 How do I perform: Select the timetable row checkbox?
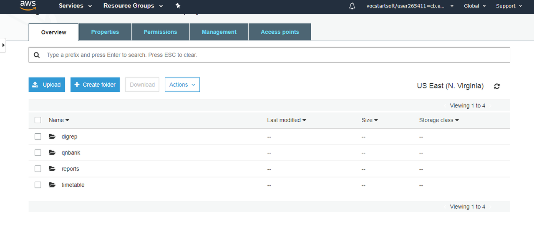pyautogui.click(x=38, y=185)
